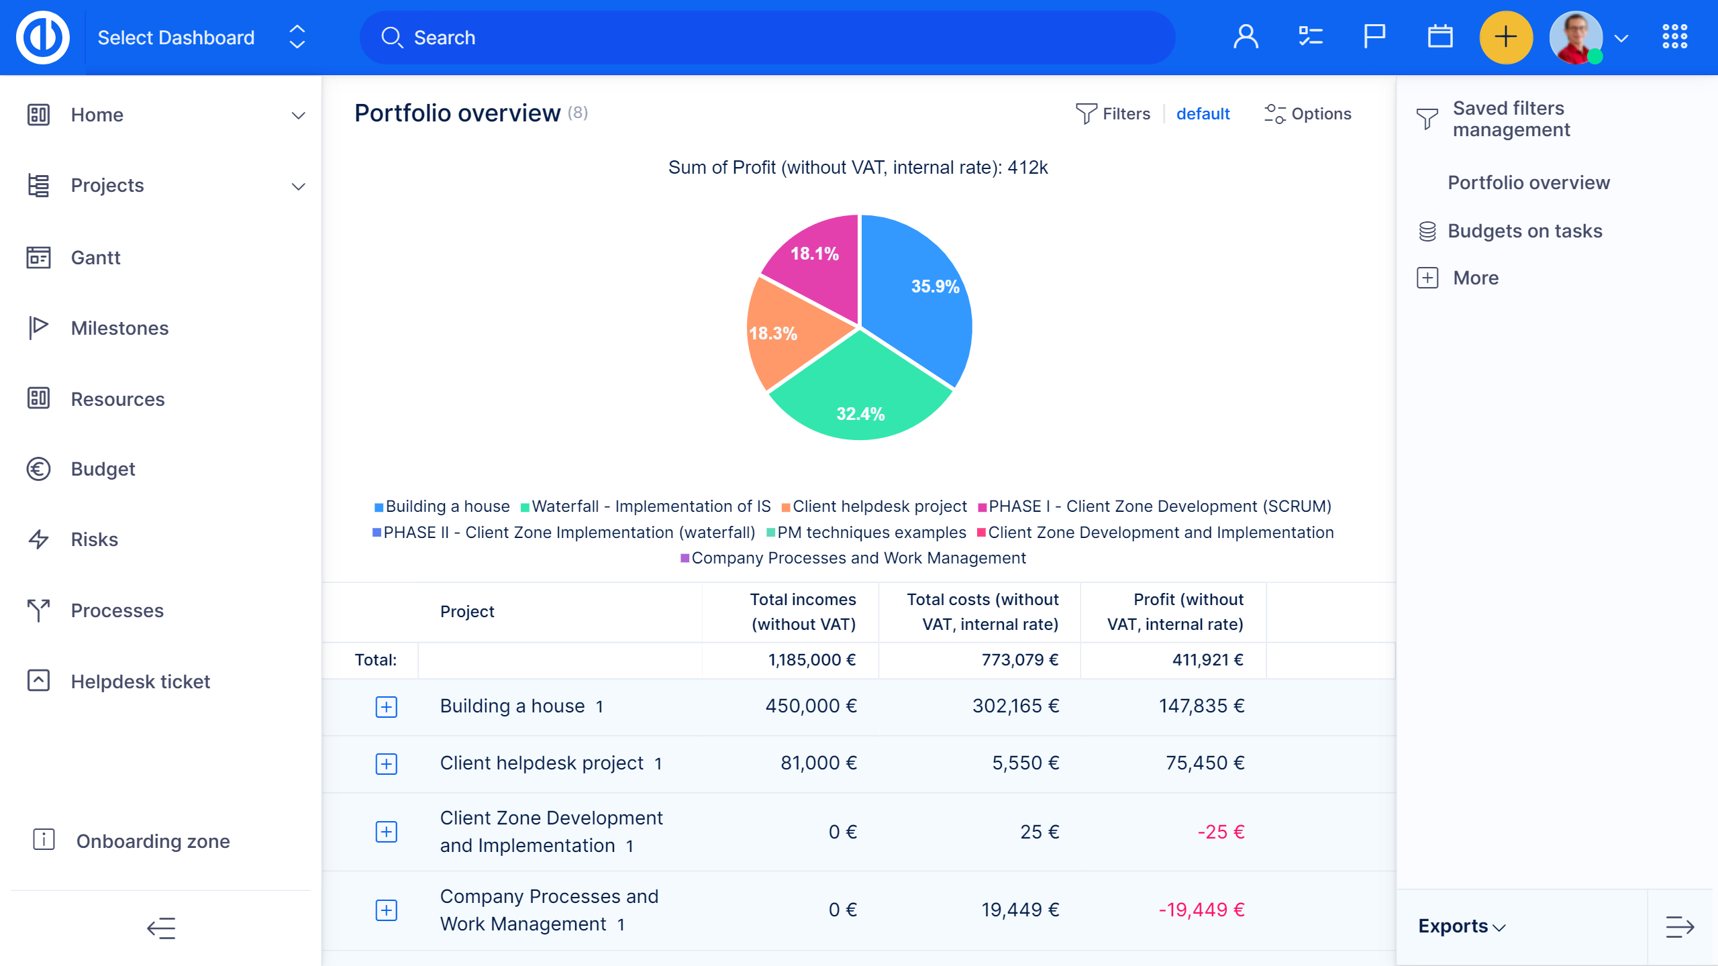Click the Options button top right

pos(1307,113)
